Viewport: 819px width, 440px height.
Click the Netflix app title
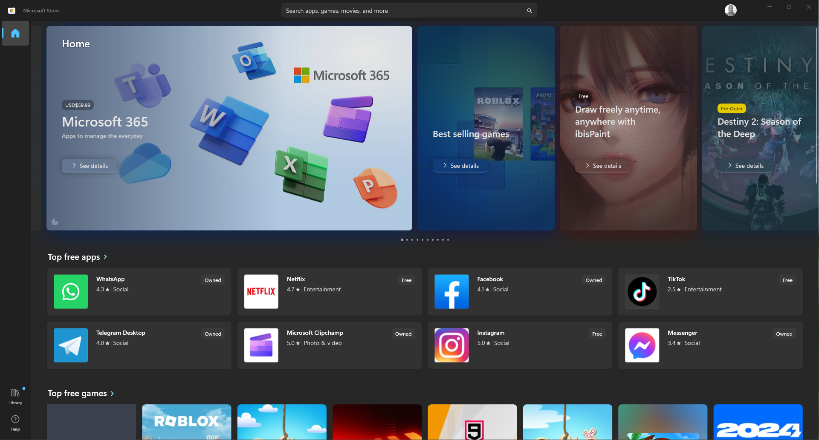pyautogui.click(x=296, y=279)
